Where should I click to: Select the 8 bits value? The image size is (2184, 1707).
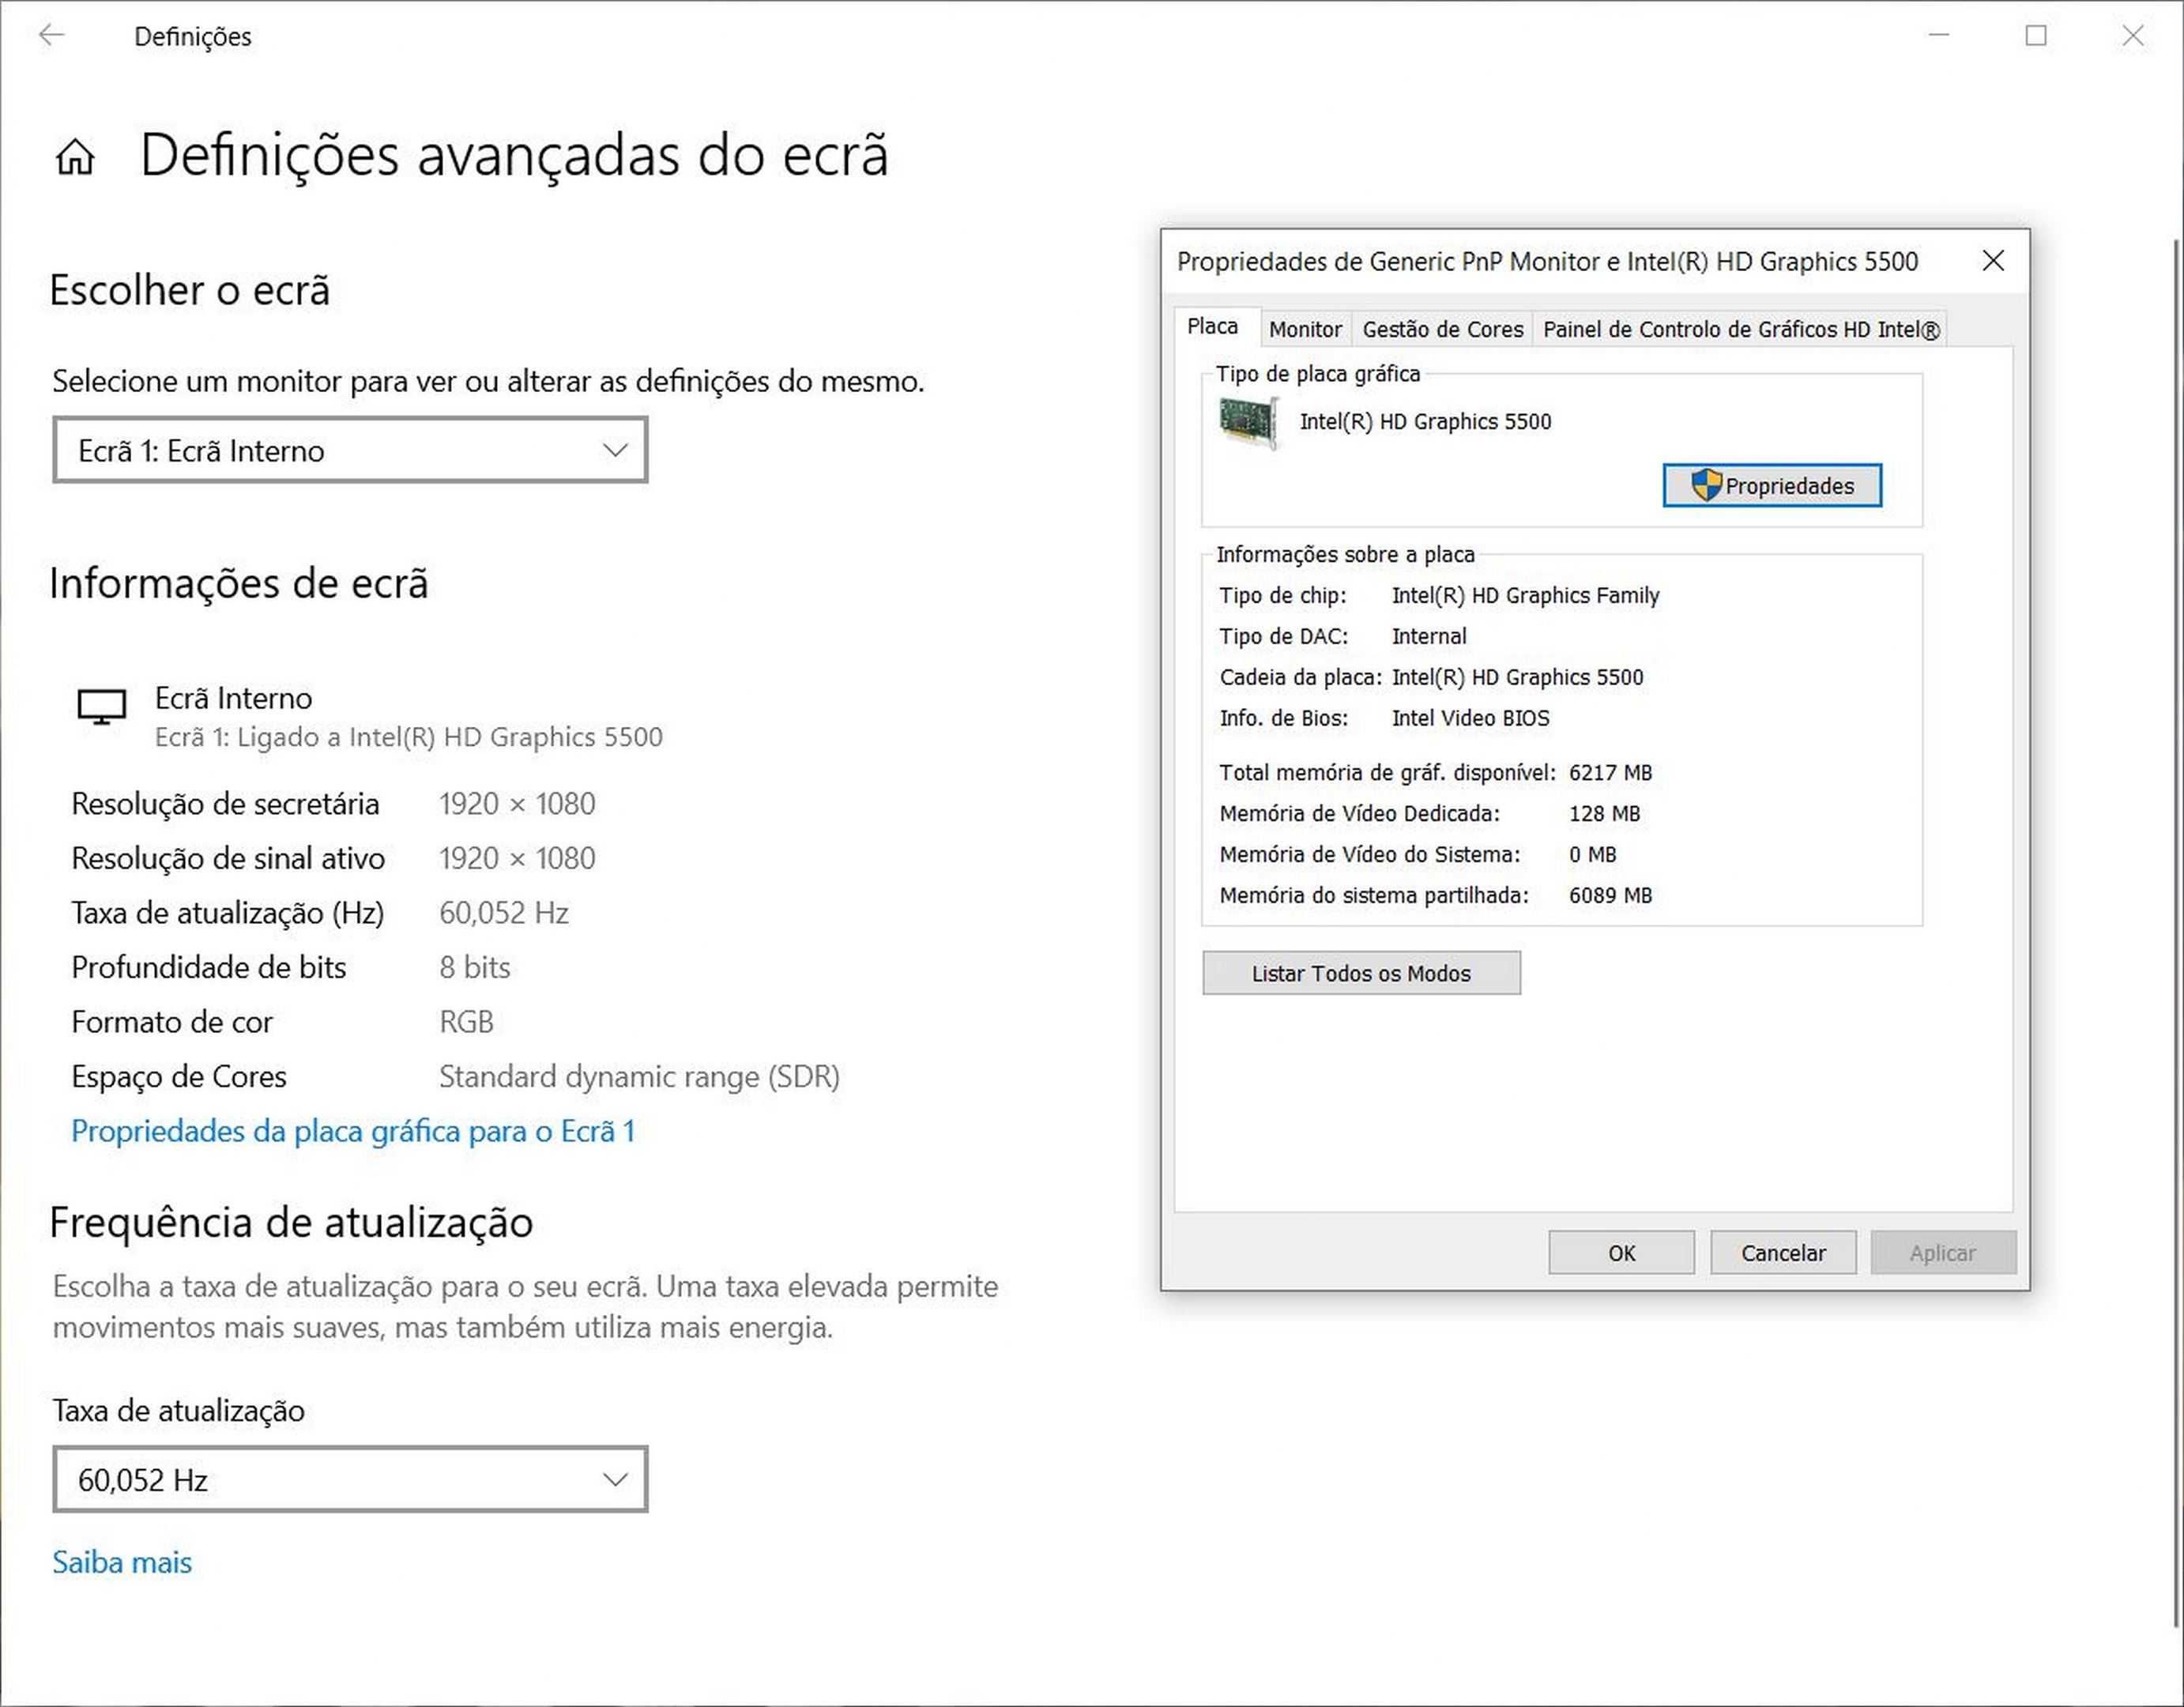[x=475, y=967]
